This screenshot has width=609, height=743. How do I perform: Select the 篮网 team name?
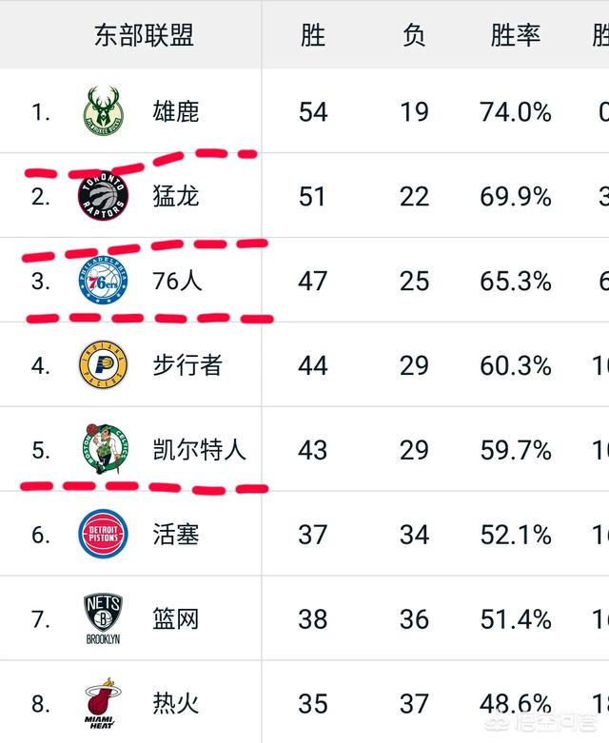click(x=176, y=619)
